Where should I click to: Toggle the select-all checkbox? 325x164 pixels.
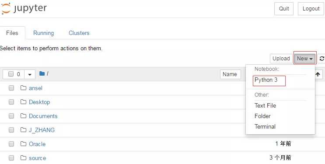coord(11,74)
